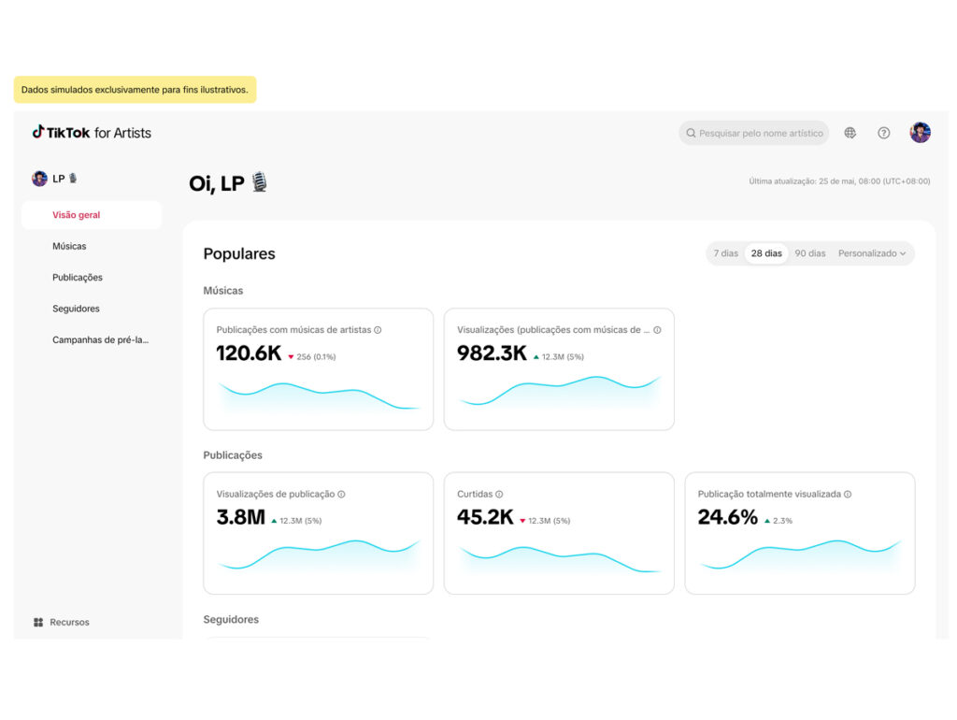Click the globe language icon

point(850,133)
